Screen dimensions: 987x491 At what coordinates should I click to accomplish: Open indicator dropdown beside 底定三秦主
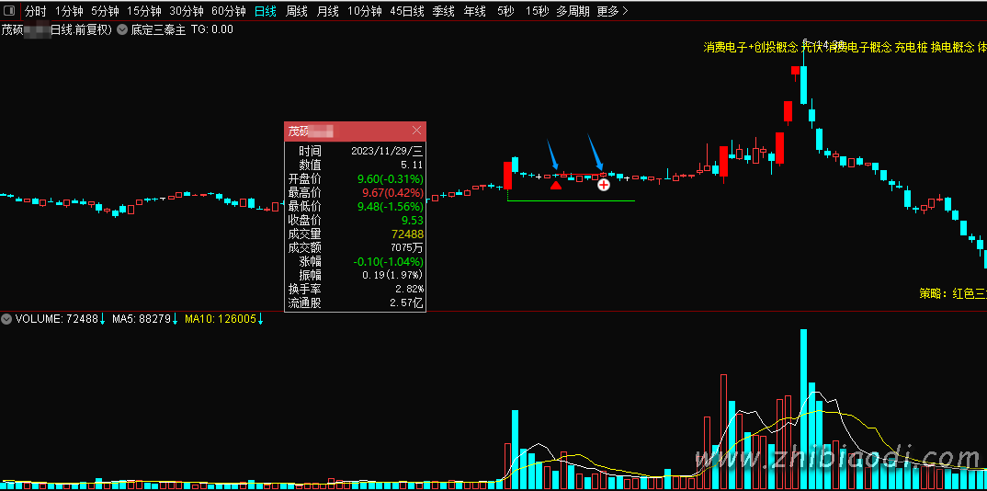(122, 29)
